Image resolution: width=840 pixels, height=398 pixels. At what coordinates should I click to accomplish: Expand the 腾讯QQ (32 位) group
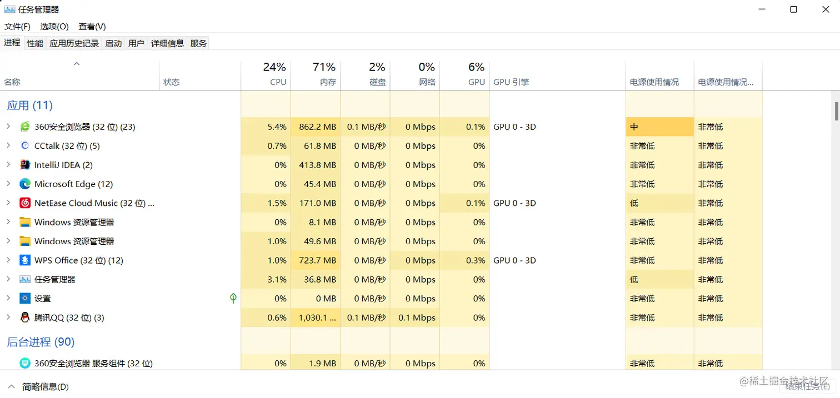click(8, 318)
